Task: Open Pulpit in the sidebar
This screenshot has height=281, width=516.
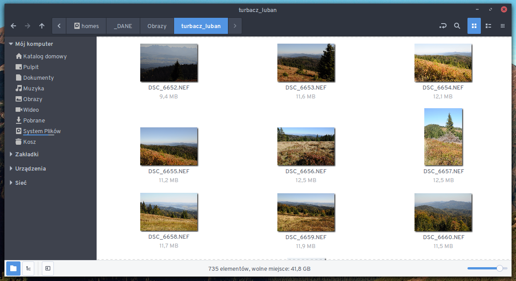Action: [x=27, y=67]
